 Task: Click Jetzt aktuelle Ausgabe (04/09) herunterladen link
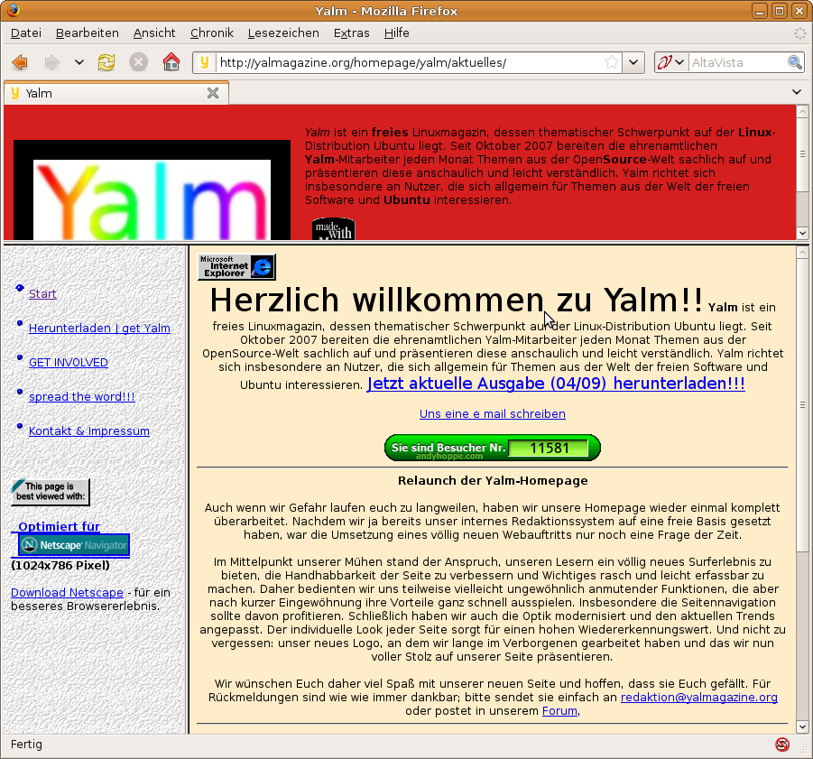click(x=556, y=384)
